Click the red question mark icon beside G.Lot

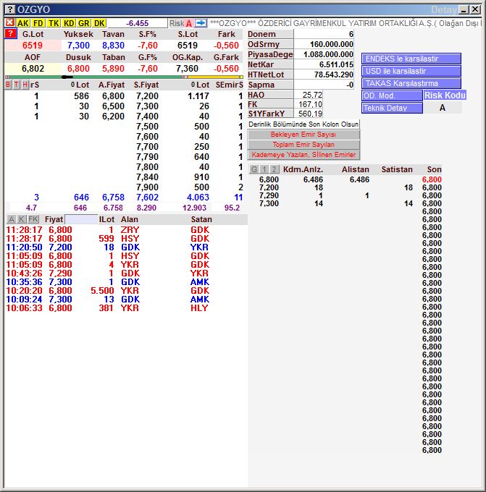tap(10, 34)
